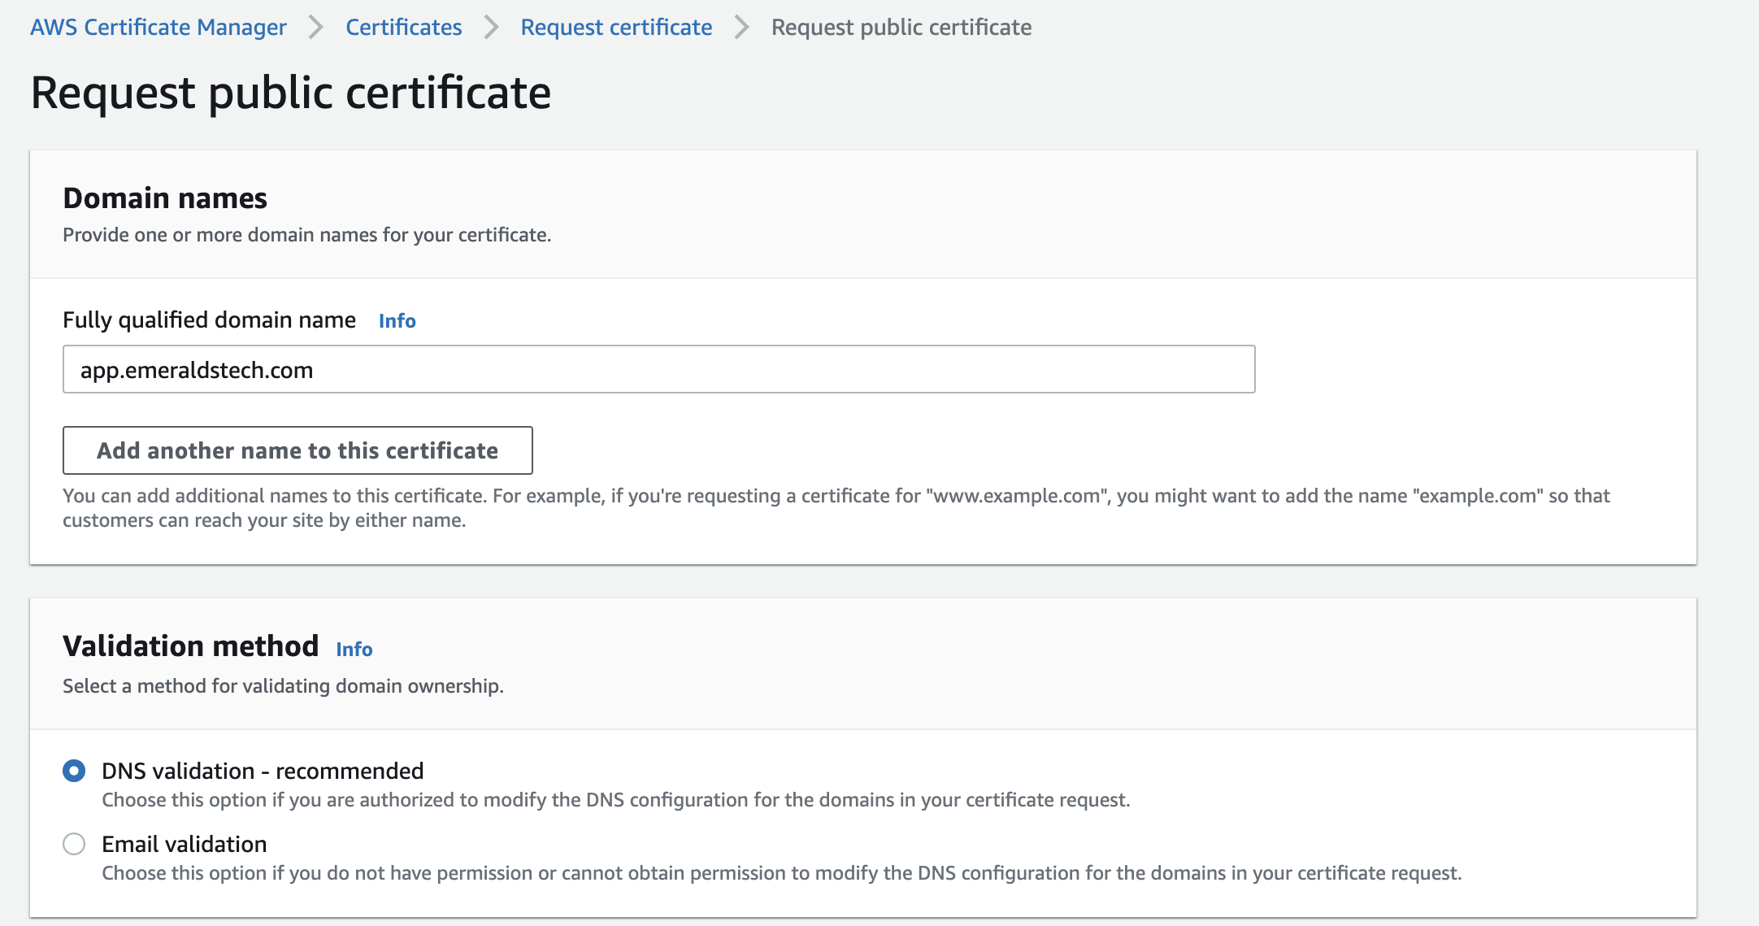This screenshot has height=926, width=1759.
Task: Click chevron after Certificates breadcrumb
Action: click(491, 28)
